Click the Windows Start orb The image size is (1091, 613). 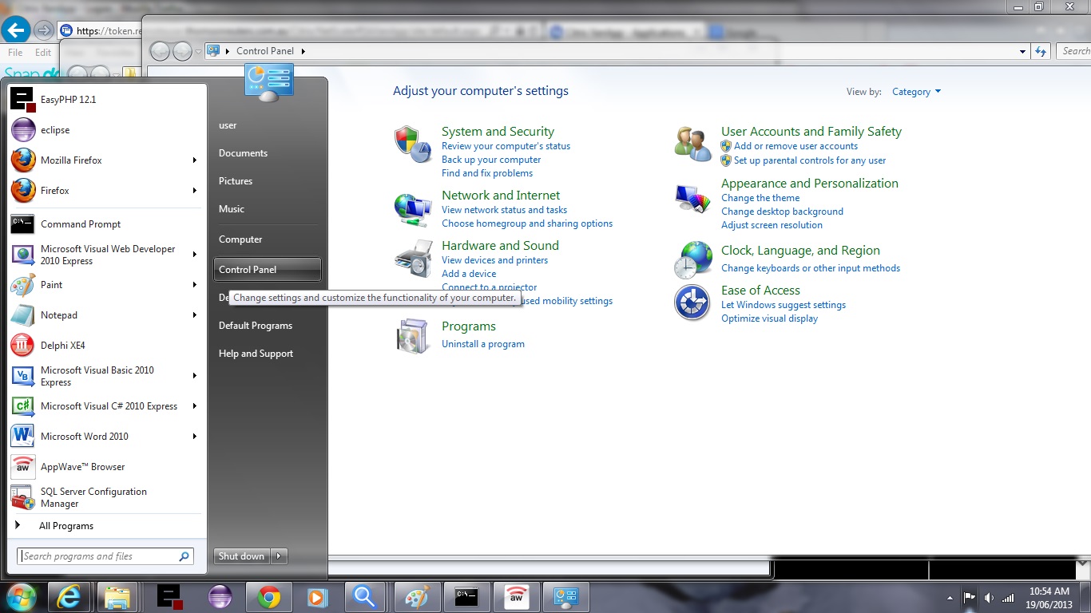21,597
